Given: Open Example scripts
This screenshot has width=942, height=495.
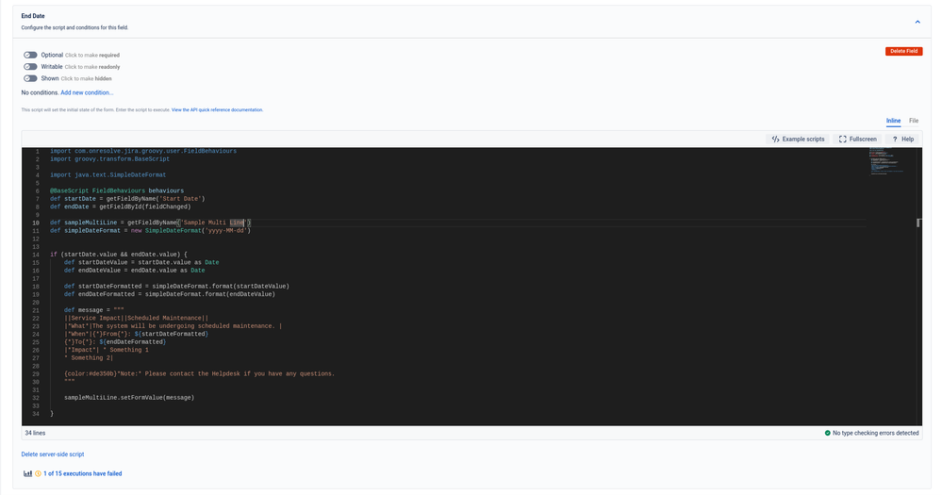Looking at the screenshot, I should click(798, 139).
